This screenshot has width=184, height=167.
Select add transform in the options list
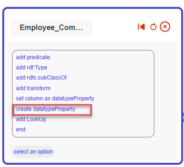tap(33, 88)
